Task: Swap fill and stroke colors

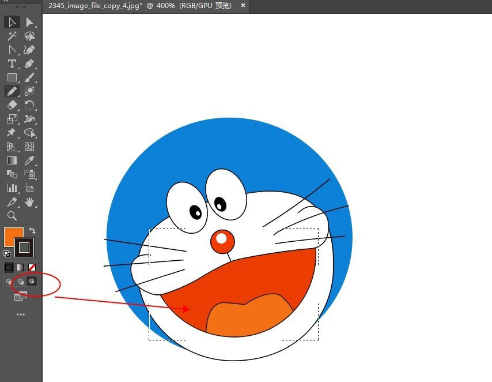Action: pos(32,231)
